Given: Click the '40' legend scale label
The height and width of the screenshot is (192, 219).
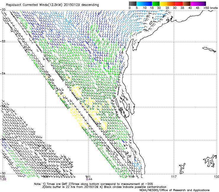Looking at the screenshot, I should [190, 8].
